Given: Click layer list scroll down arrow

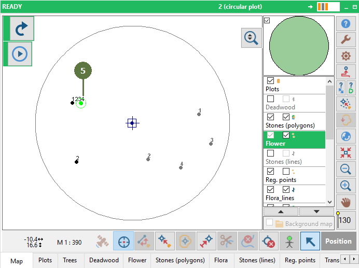Looking at the screenshot, I should point(330,202).
